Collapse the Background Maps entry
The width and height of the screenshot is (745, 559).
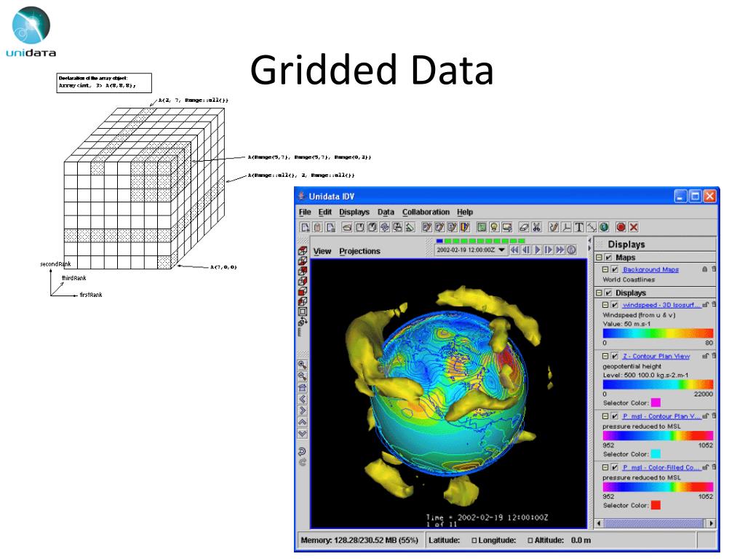click(x=605, y=269)
